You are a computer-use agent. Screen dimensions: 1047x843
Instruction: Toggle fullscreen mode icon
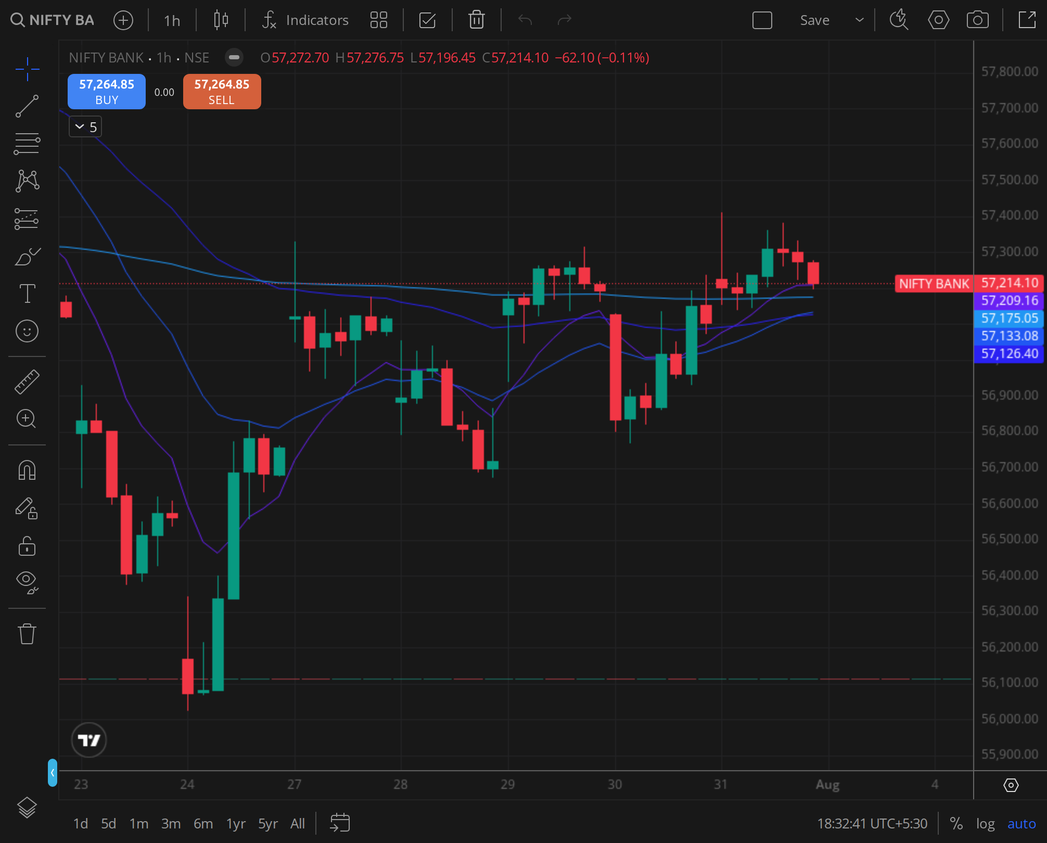1027,20
